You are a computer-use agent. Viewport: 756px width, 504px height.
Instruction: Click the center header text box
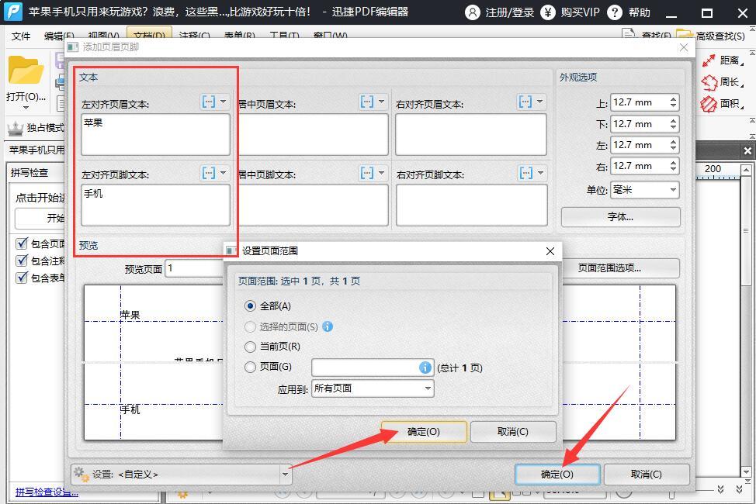point(313,134)
